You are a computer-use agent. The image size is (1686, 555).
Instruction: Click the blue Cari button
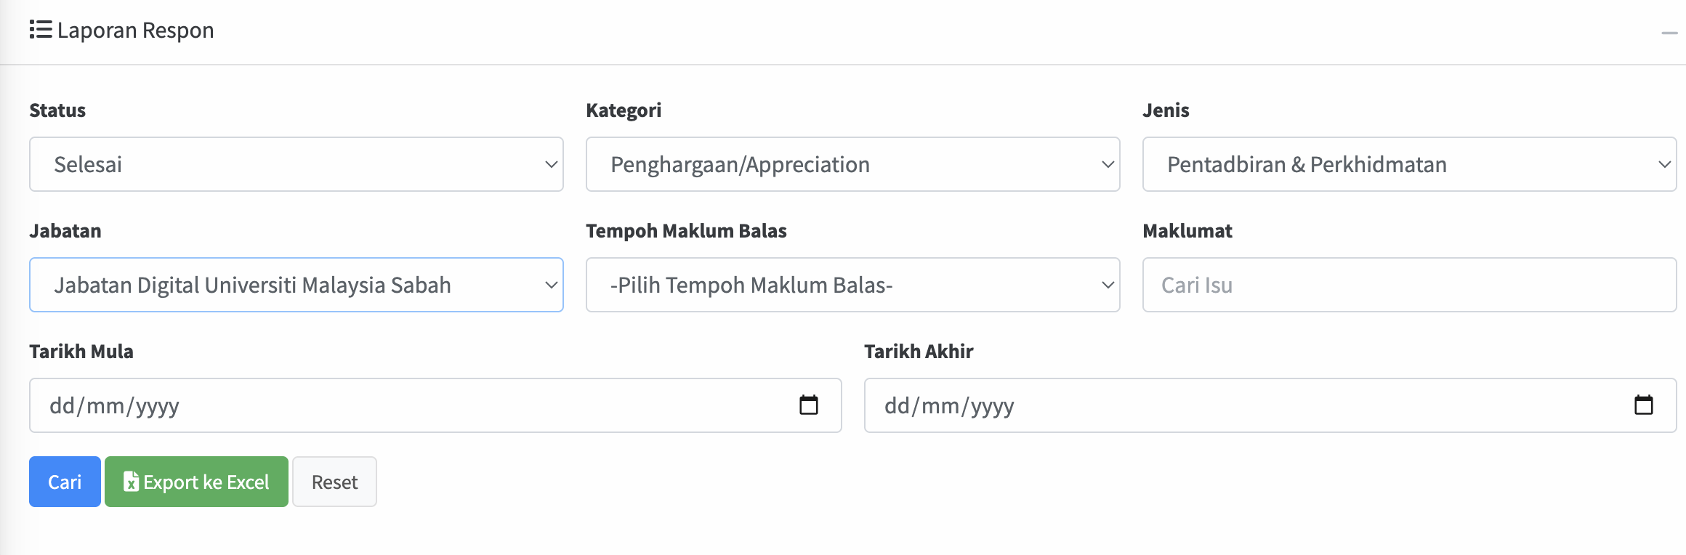pos(65,482)
